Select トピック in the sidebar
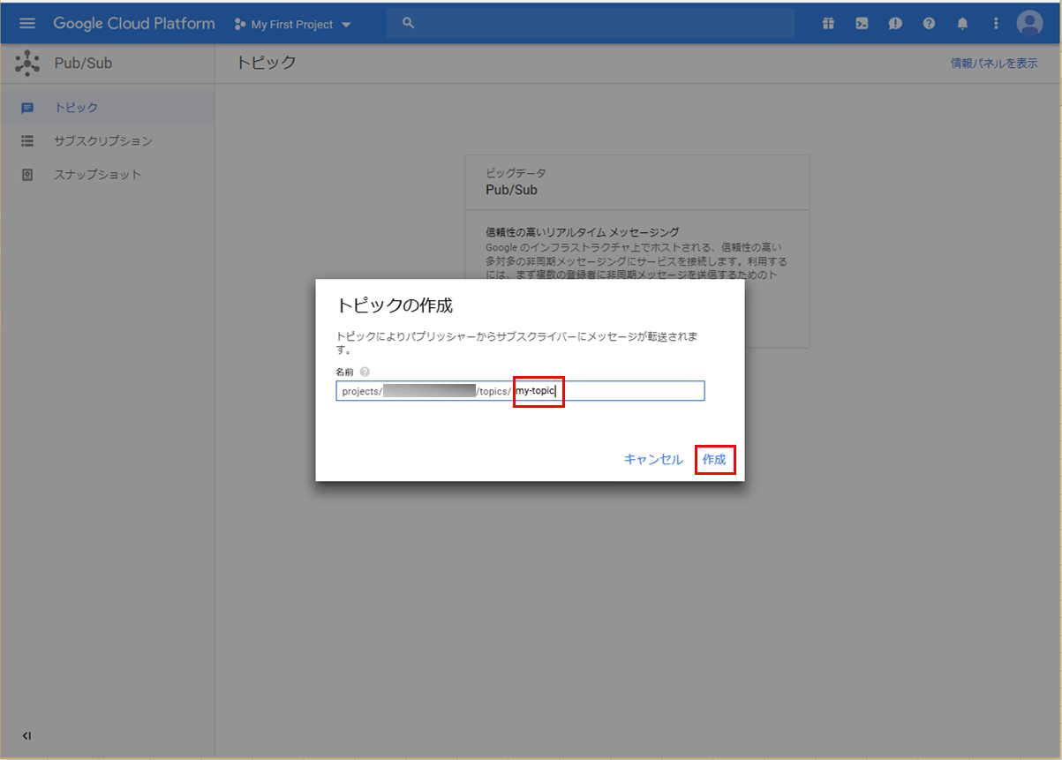 pyautogui.click(x=76, y=108)
